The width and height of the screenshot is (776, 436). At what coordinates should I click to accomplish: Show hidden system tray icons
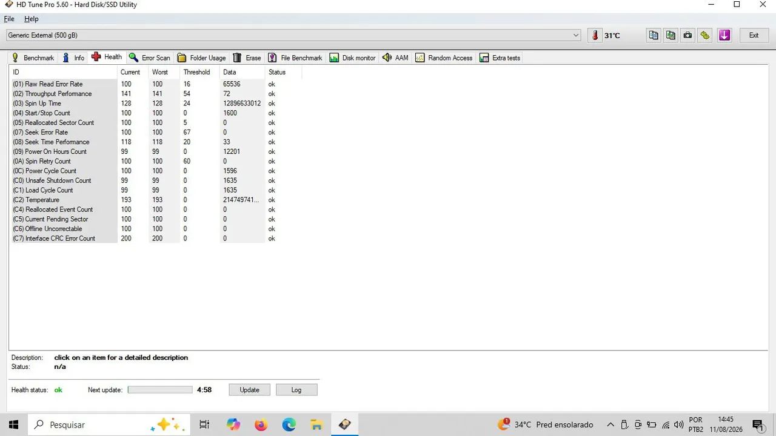coord(610,424)
